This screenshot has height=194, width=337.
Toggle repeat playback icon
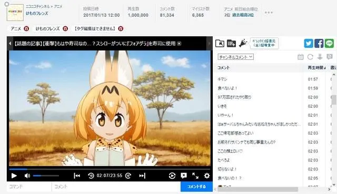(x=172, y=176)
